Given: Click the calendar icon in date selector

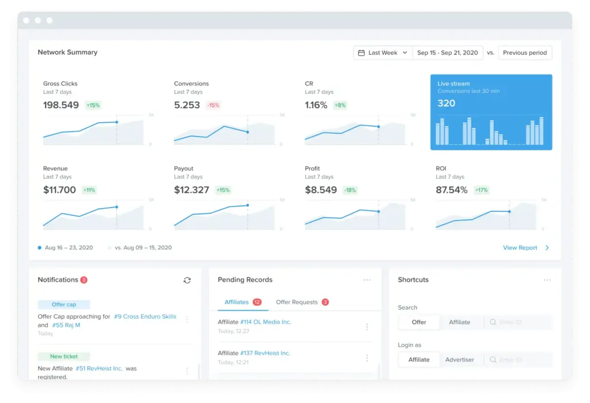Looking at the screenshot, I should tap(361, 53).
